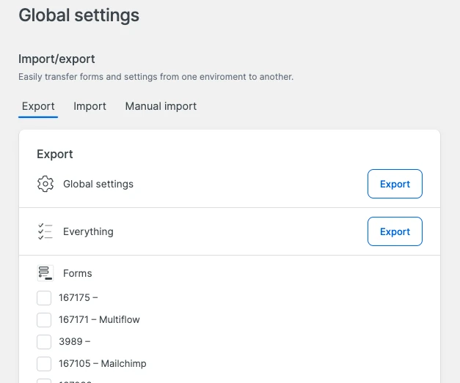Screen dimensions: 460x383
Task: Select the 167105 – Mailchimp checkbox
Action: click(x=44, y=364)
